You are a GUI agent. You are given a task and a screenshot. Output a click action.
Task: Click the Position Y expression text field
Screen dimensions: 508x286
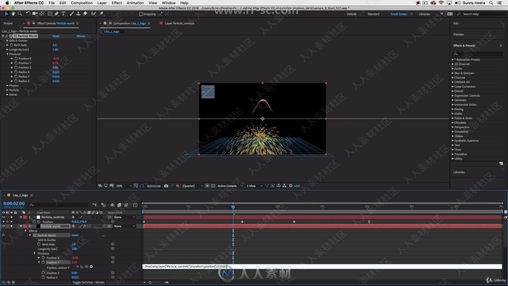tap(322, 267)
